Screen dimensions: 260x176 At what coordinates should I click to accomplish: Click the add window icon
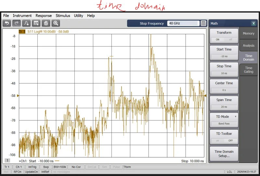(36, 23)
